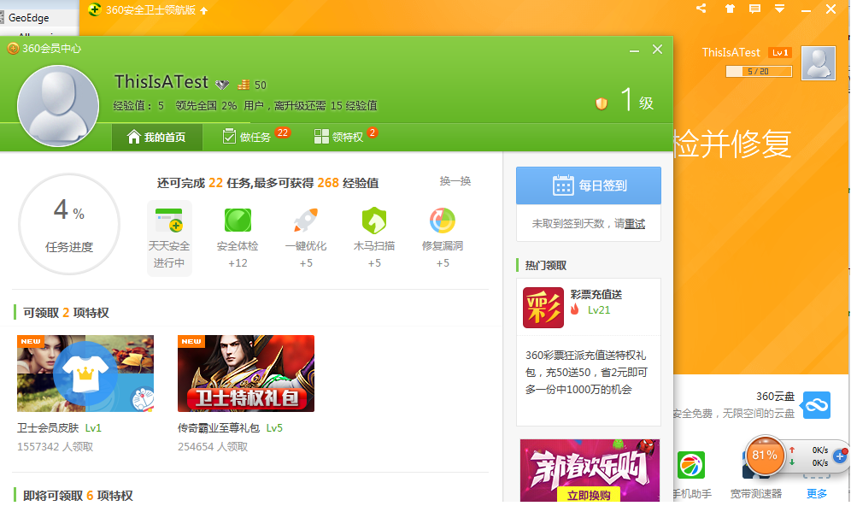This screenshot has width=851, height=506.
Task: Click the 360安全卫士 logo icon
Action: 95,9
